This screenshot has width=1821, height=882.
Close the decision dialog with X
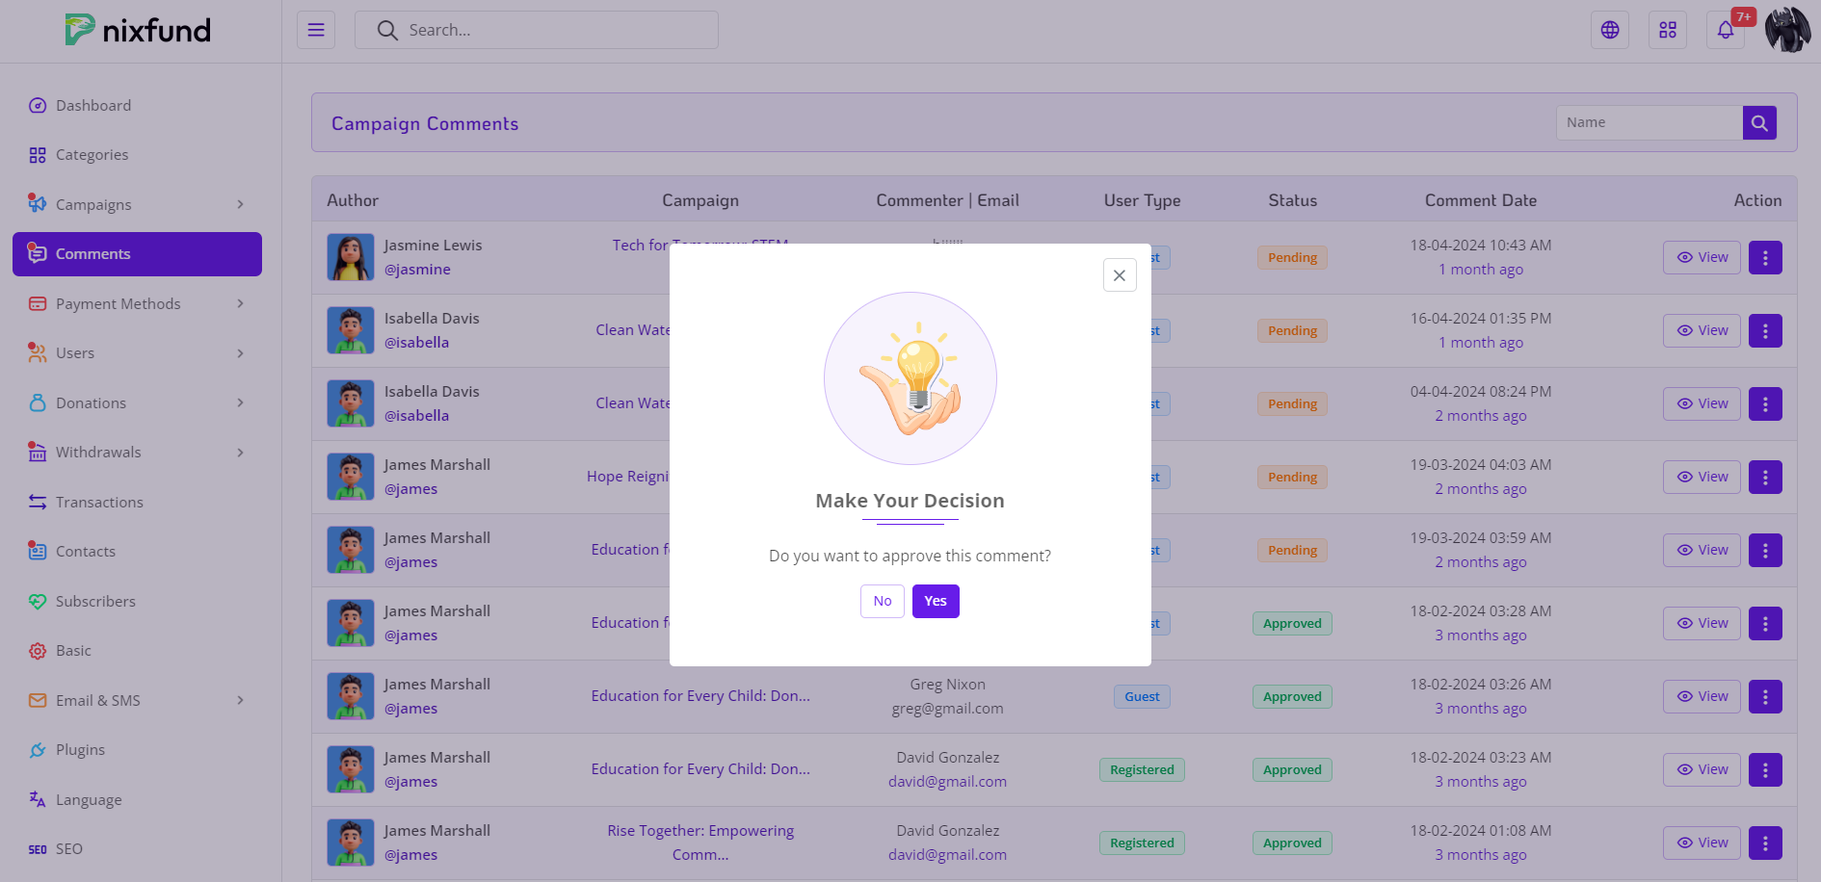coord(1119,275)
